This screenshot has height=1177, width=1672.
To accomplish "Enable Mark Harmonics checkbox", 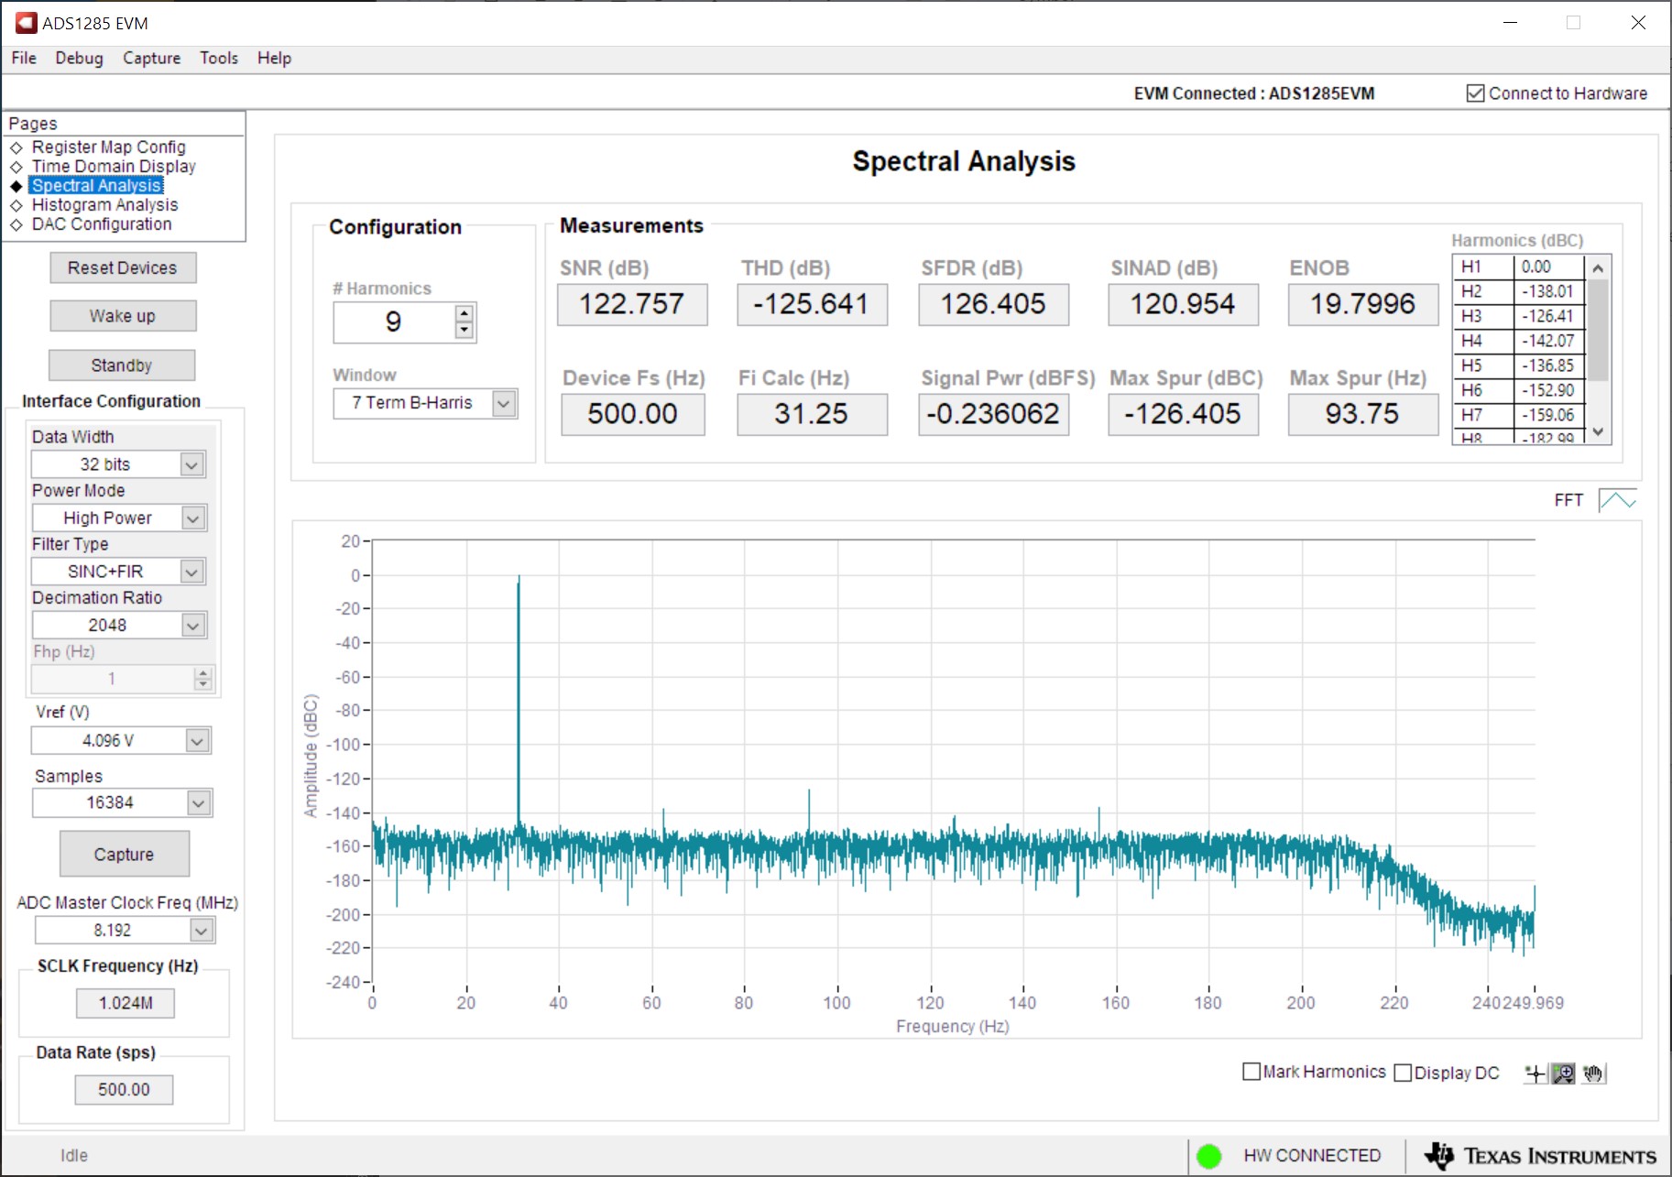I will click(1251, 1072).
